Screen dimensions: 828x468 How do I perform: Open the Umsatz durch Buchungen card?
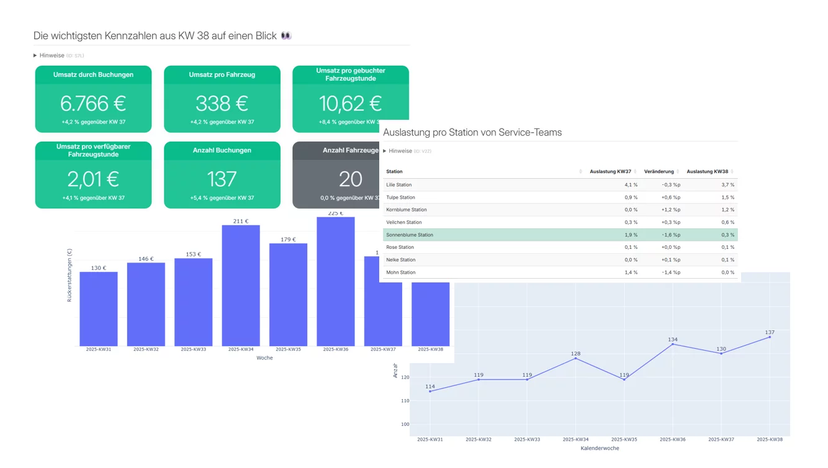click(x=93, y=99)
